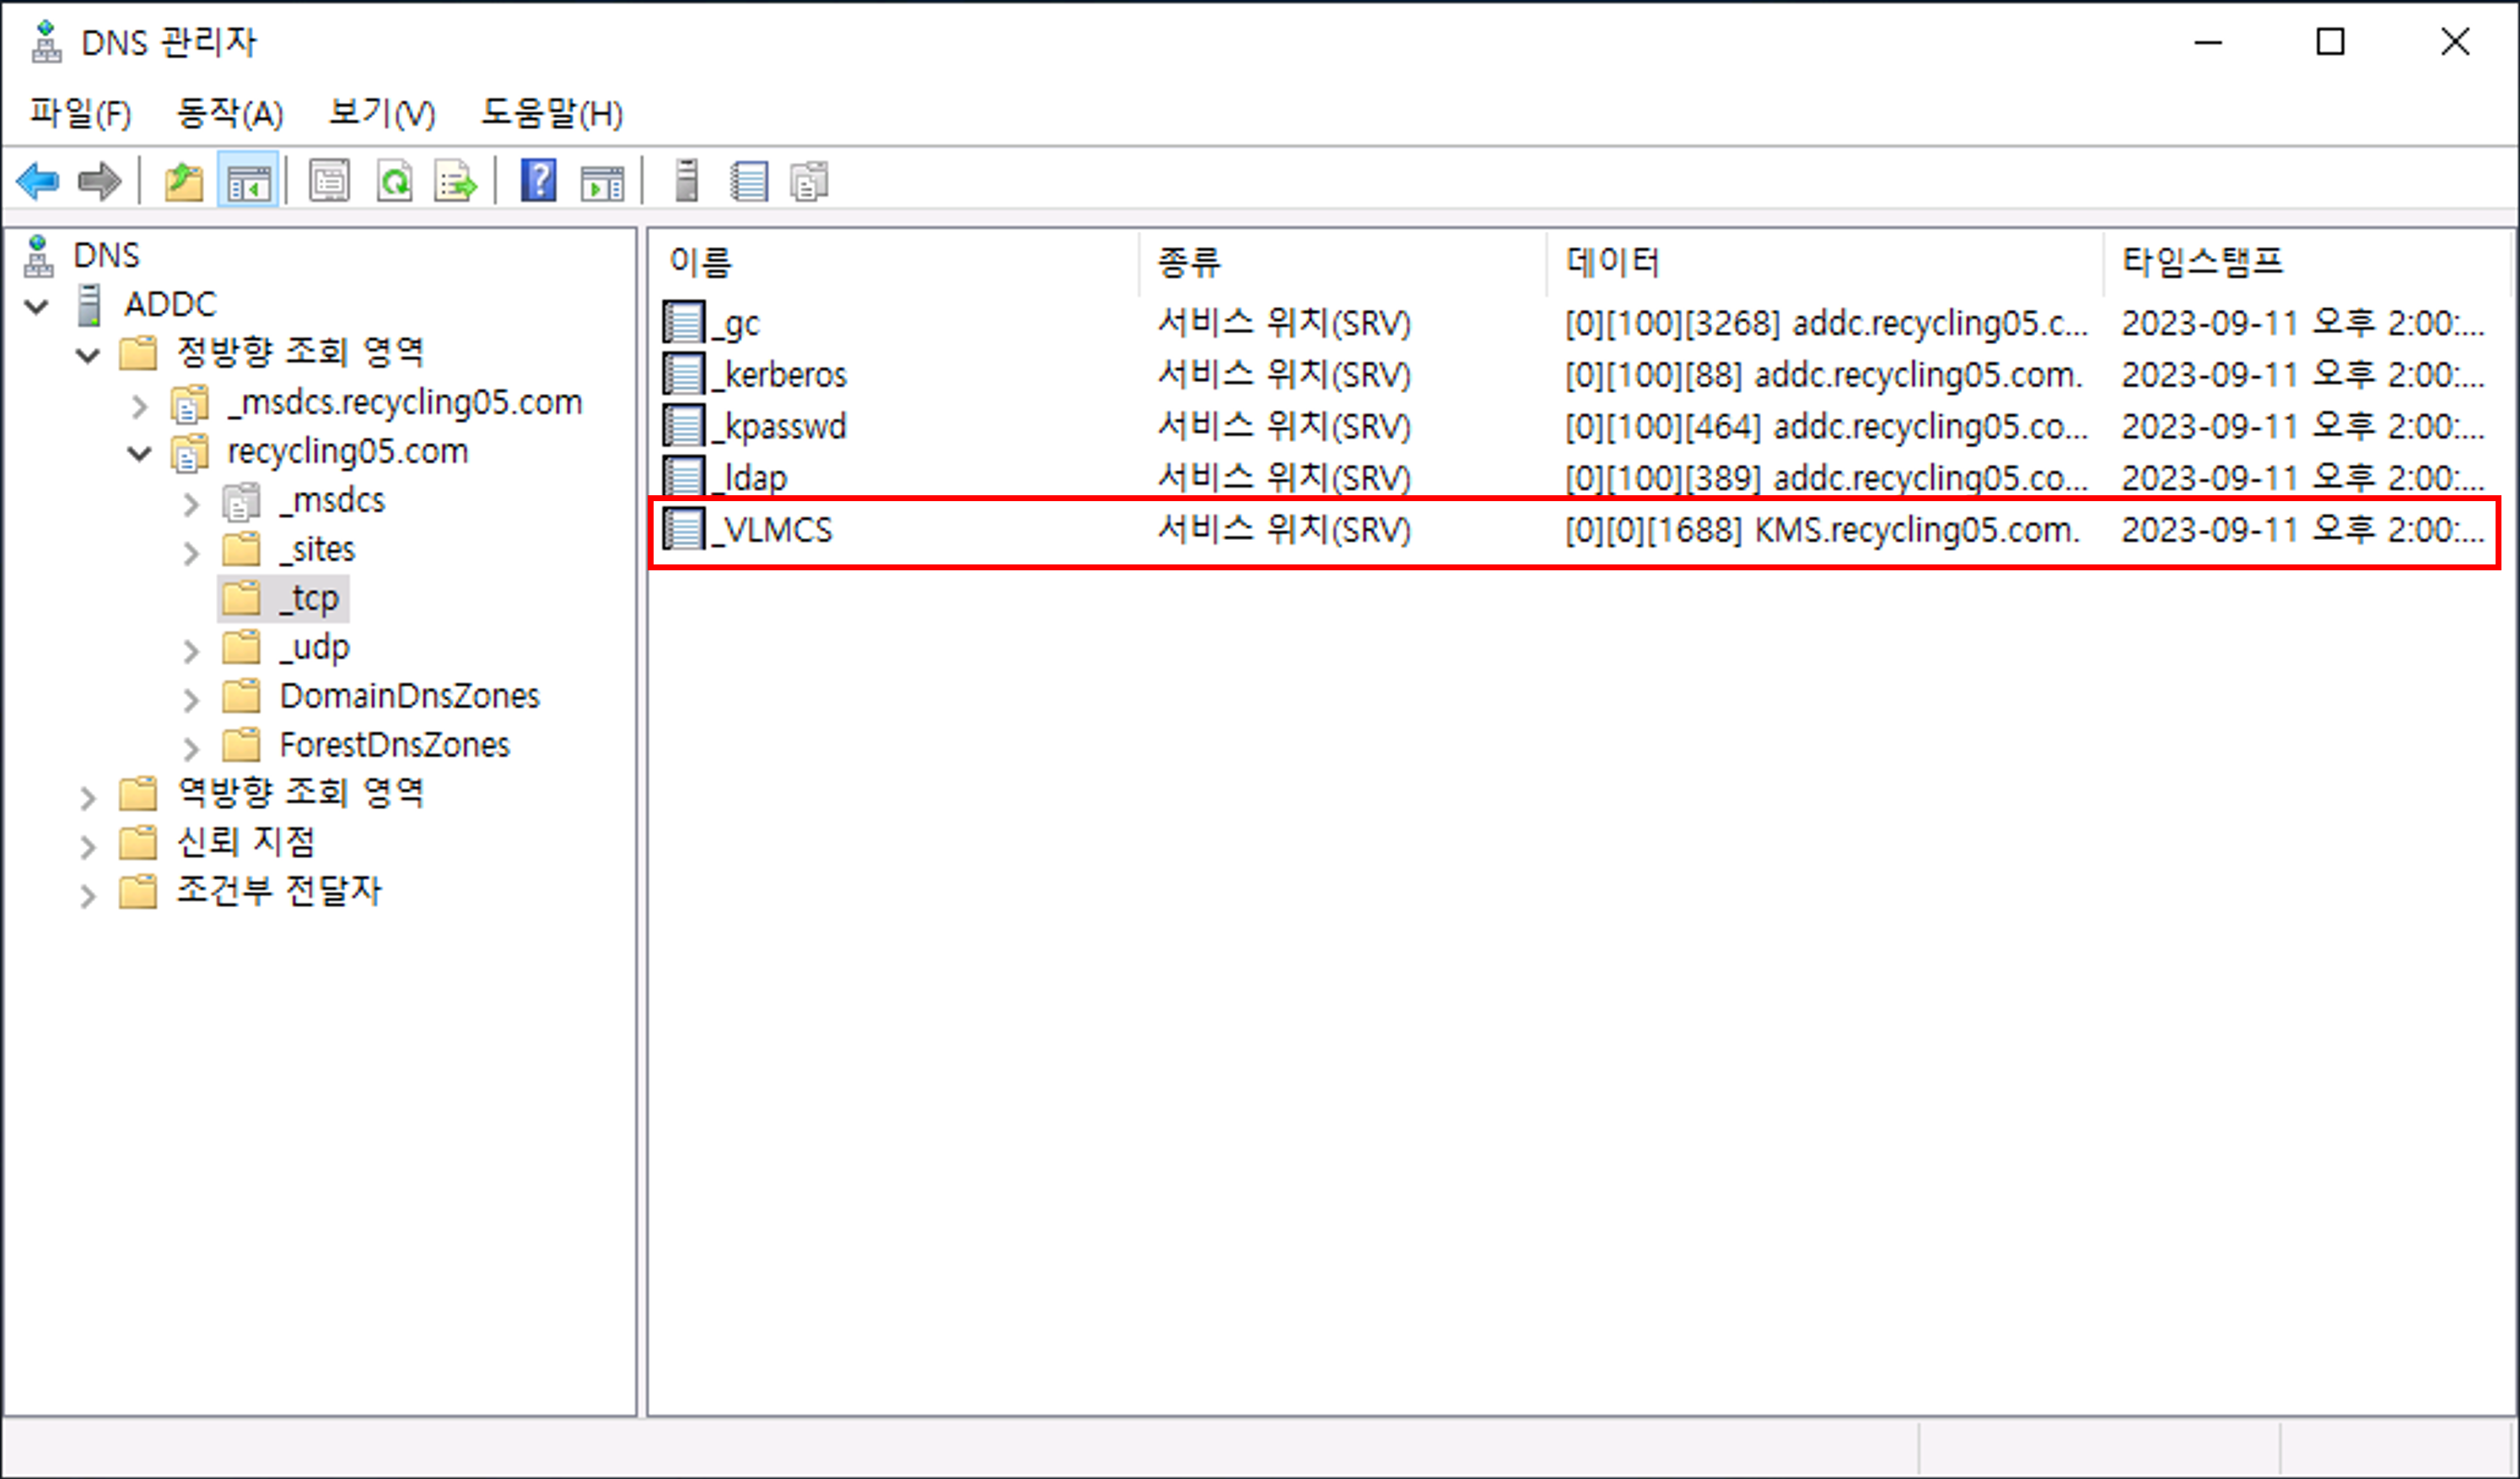Click the Up one level folder icon
The height and width of the screenshot is (1479, 2520).
click(x=184, y=182)
